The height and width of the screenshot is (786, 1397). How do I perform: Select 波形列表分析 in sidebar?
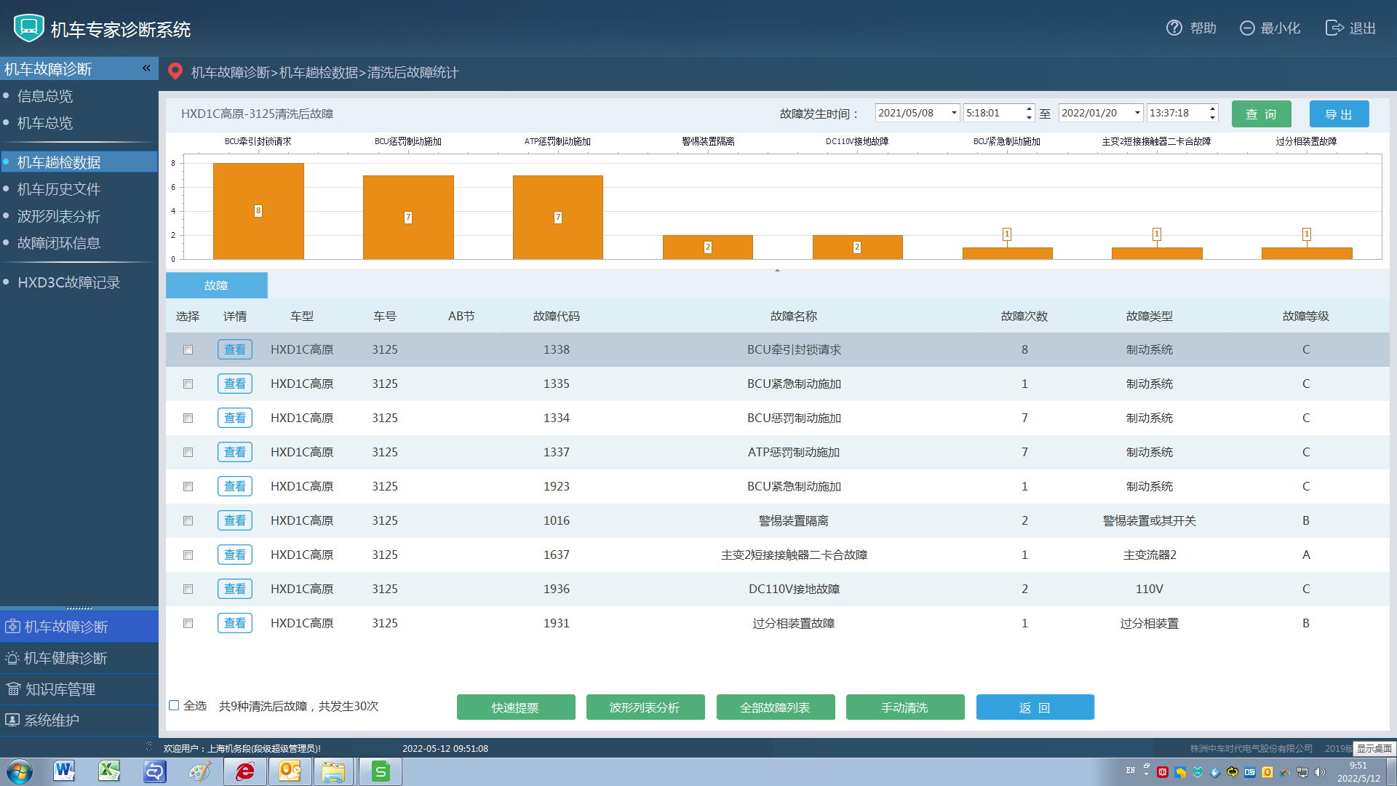pos(59,216)
